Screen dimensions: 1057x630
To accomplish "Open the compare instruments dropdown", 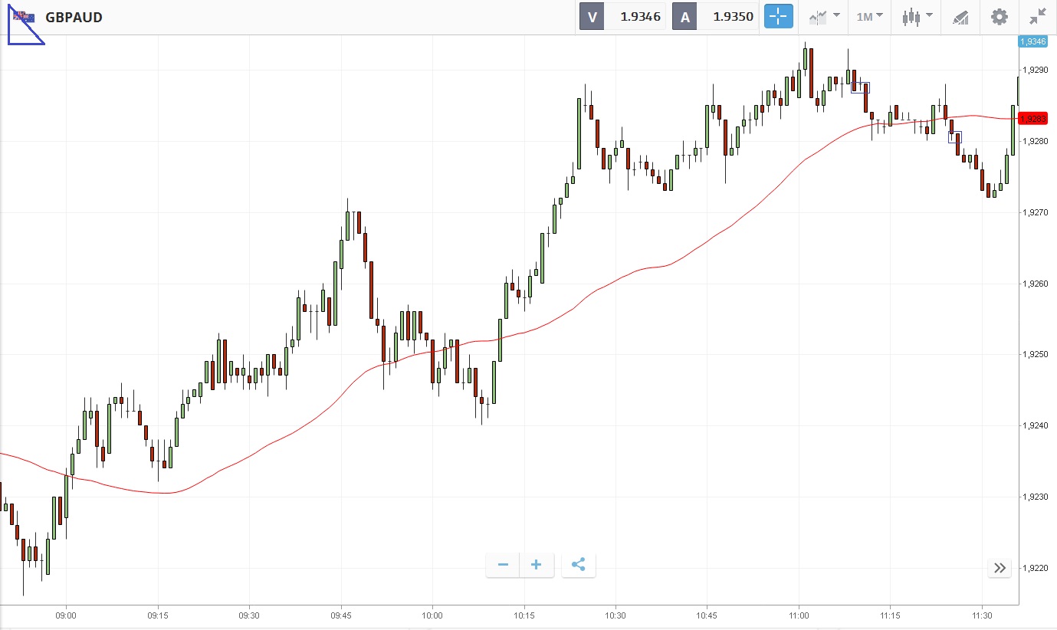I will 823,16.
